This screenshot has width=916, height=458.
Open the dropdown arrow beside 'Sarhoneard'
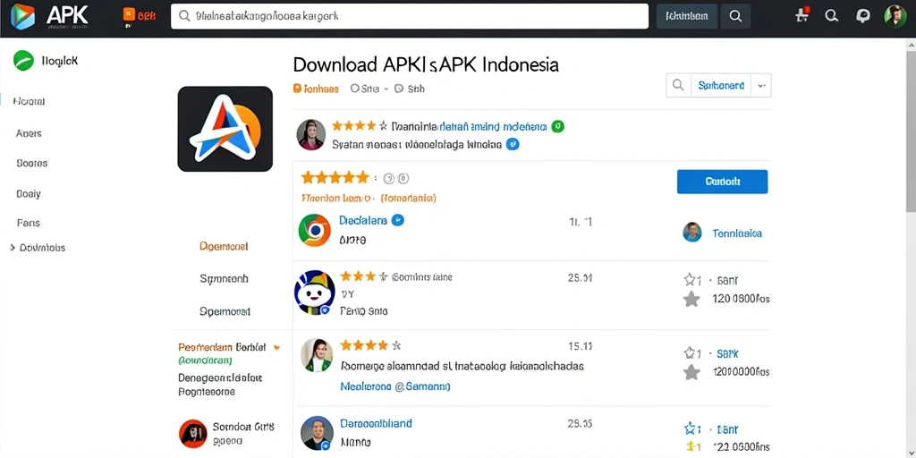[x=761, y=85]
